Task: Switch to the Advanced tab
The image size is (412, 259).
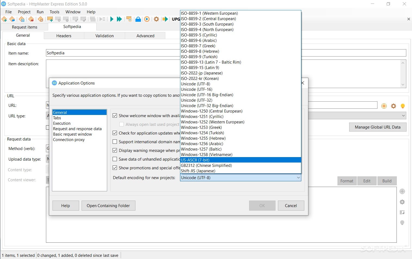Action: pos(145,36)
